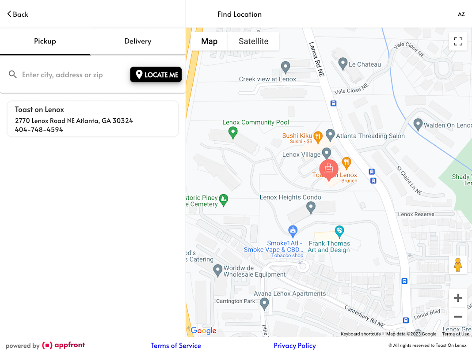The height and width of the screenshot is (353, 472).
Task: Select the Delivery tab
Action: (138, 41)
